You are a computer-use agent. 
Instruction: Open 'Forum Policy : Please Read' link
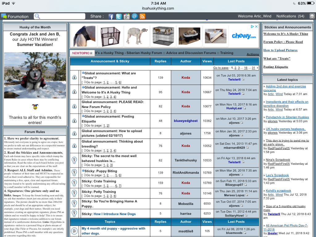(283, 42)
